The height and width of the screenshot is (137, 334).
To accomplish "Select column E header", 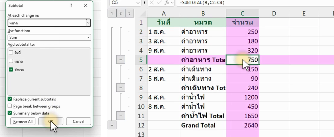I will pos(304,13).
